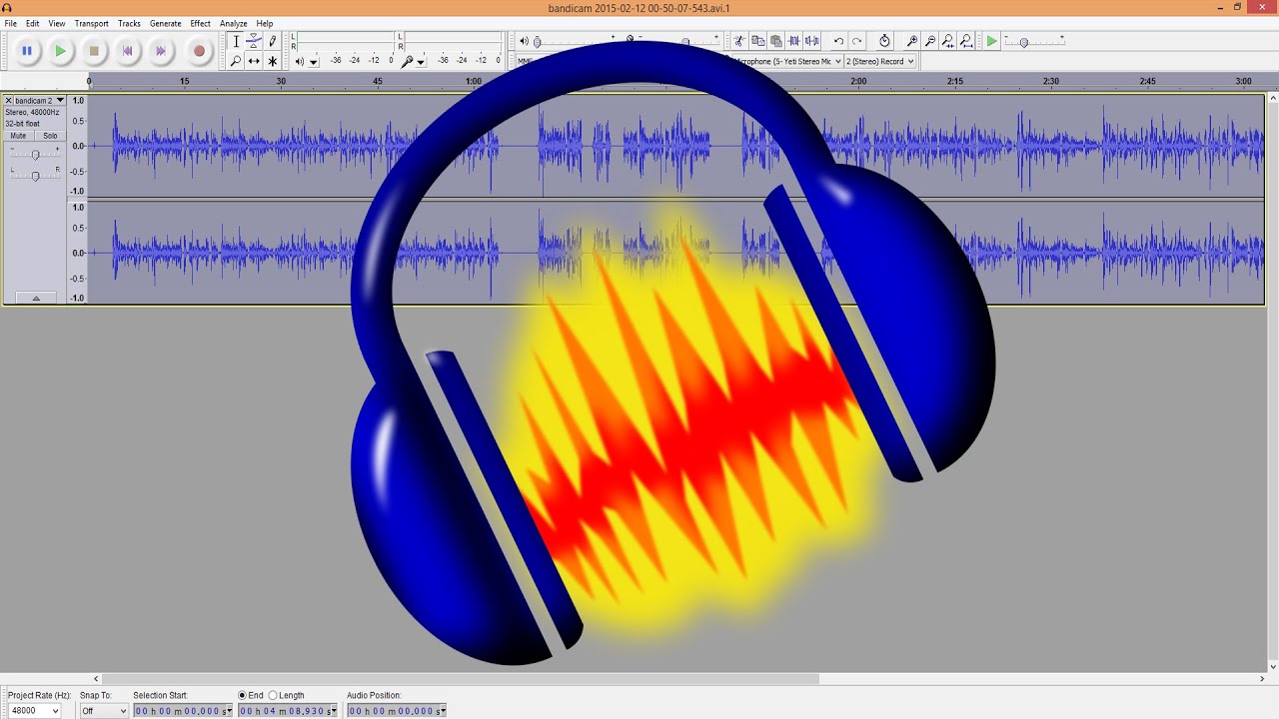This screenshot has height=719, width=1279.
Task: Click the Play-at-speed green arrow
Action: (991, 41)
